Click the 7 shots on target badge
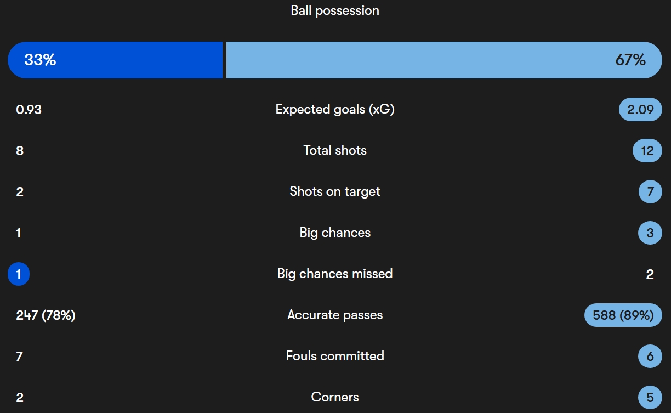This screenshot has width=671, height=413. [651, 192]
